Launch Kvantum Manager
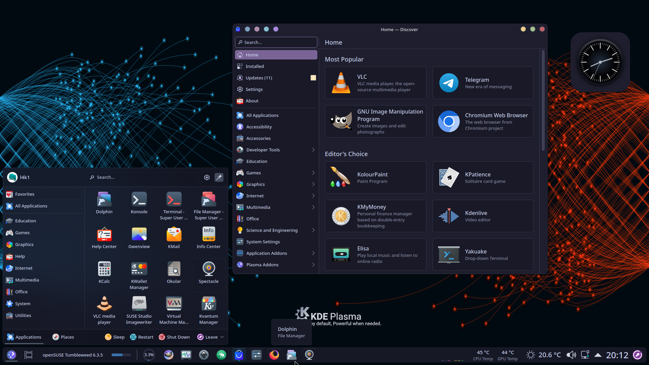Screen dimensions: 649x365 209,310
